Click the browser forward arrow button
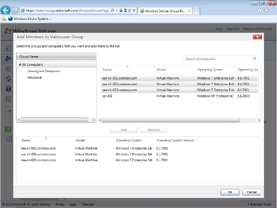Screen dimensions: 277x208 point(15,11)
